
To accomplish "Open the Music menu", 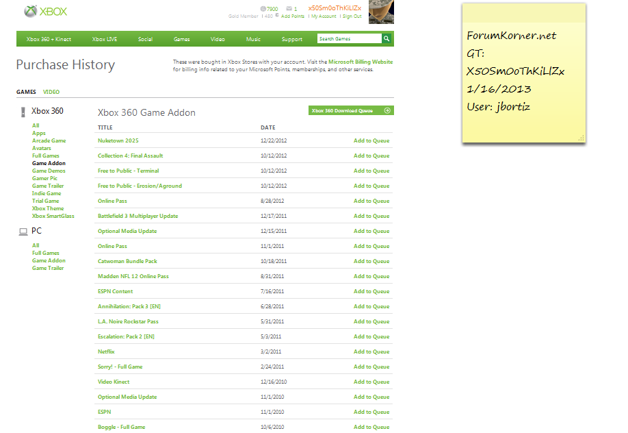I will (253, 39).
